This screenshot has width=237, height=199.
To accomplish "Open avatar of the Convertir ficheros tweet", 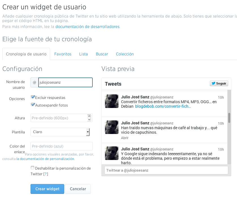I will point(112,101).
